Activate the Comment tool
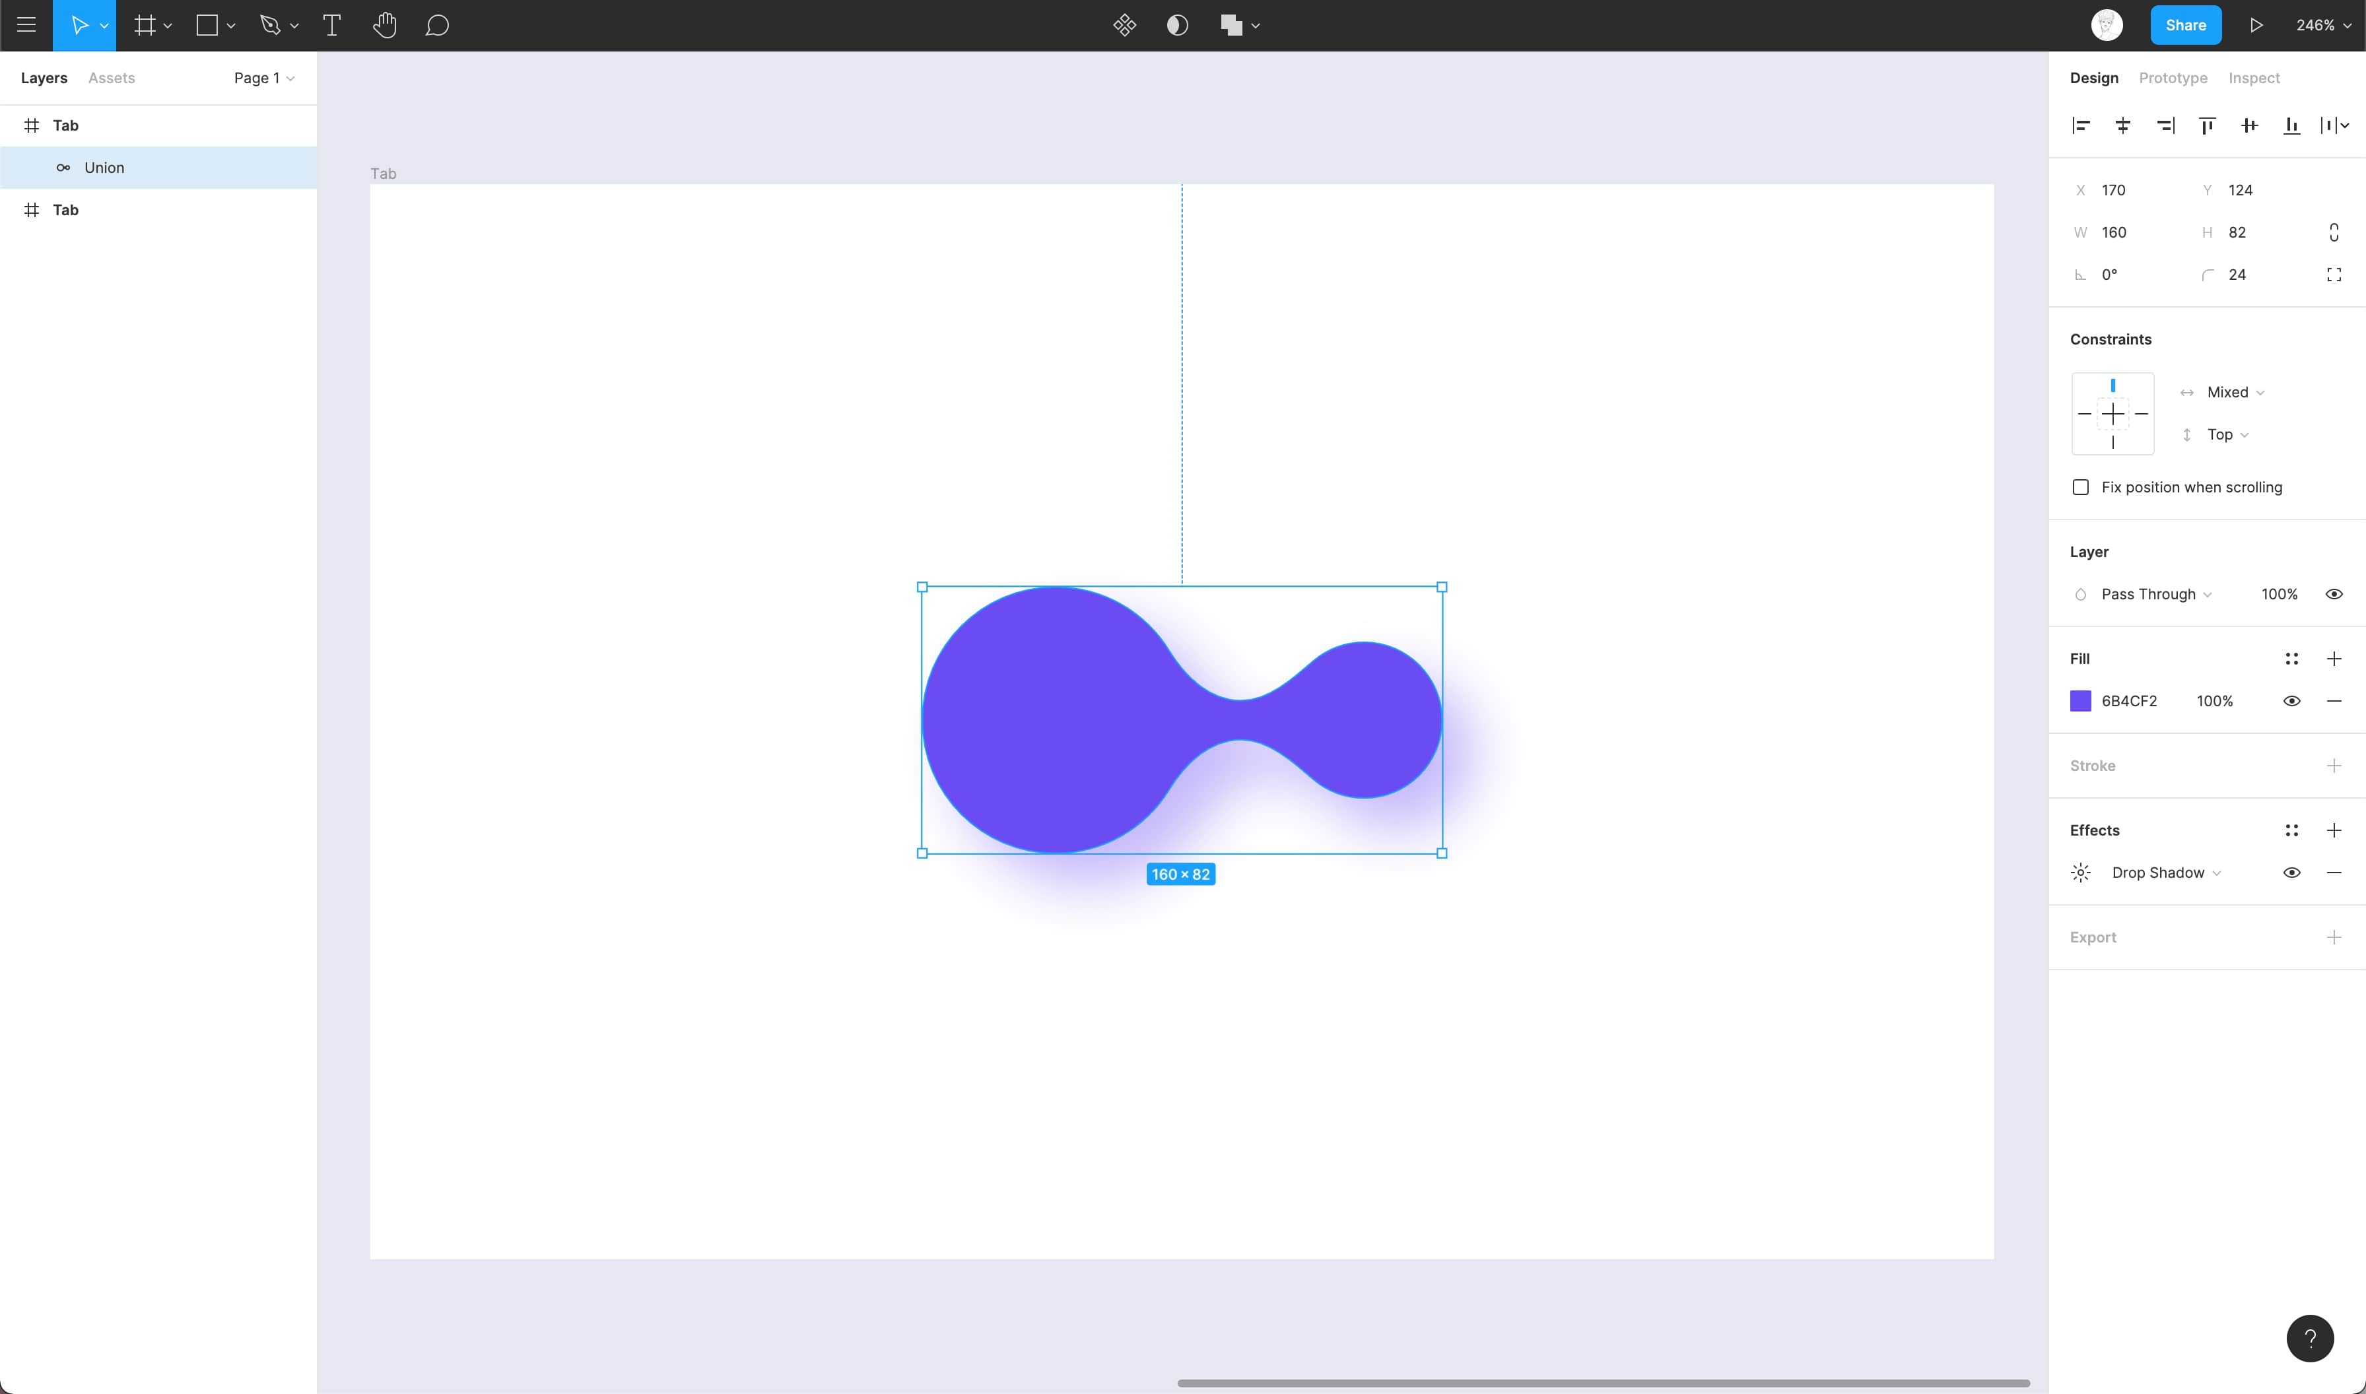The width and height of the screenshot is (2366, 1394). click(x=437, y=25)
